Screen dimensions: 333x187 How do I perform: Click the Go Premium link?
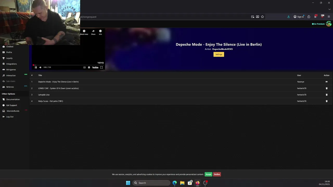(318, 24)
